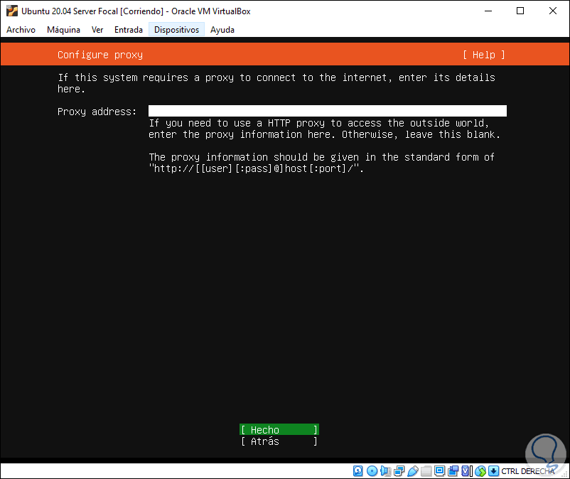Click the mouse integration status icon
This screenshot has width=570, height=479.
tap(480, 471)
